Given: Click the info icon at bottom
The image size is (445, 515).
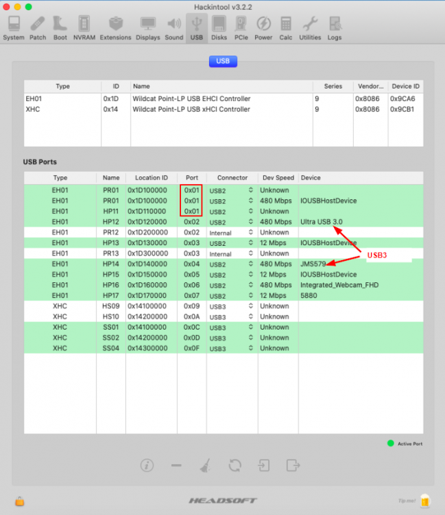Looking at the screenshot, I should [147, 465].
